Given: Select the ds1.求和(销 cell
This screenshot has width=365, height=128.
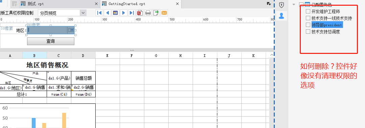Looking at the screenshot, I should click(x=59, y=88).
